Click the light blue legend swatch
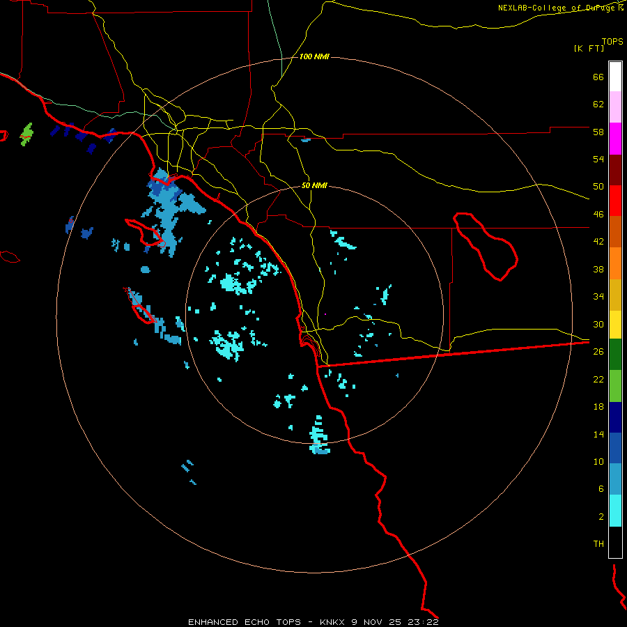 point(615,479)
